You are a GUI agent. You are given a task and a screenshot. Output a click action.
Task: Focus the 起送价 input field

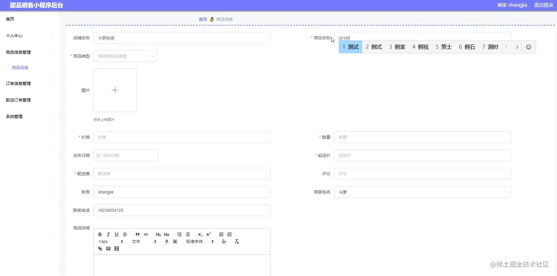click(423, 155)
